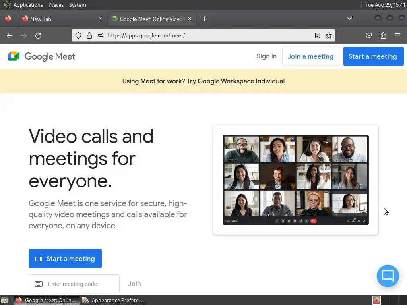The image size is (407, 305).
Task: Toggle reader view icon
Action: pos(317,35)
